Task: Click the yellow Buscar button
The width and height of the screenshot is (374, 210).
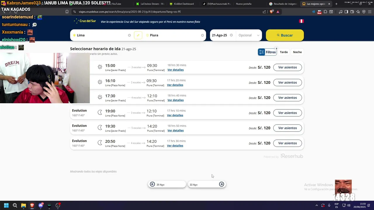Action: pyautogui.click(x=285, y=35)
